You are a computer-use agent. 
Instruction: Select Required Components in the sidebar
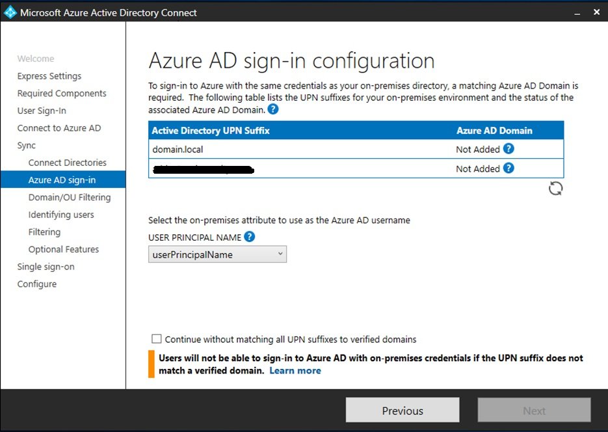[62, 94]
